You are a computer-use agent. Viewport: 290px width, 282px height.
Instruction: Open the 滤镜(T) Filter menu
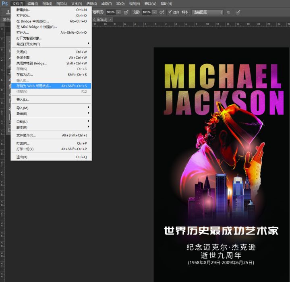[x=106, y=4]
